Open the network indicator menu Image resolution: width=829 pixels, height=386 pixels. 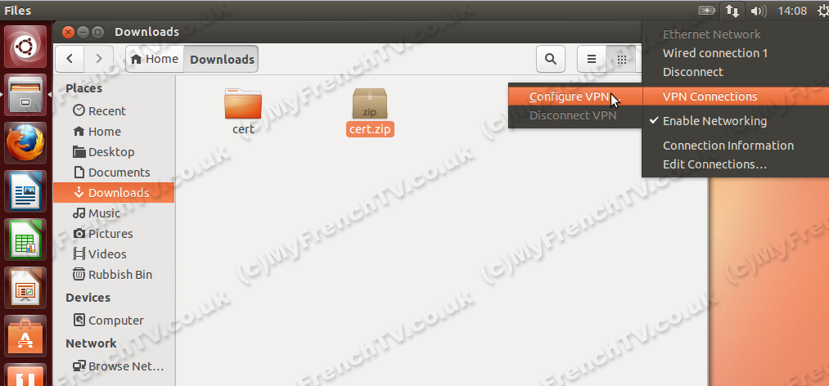point(732,11)
